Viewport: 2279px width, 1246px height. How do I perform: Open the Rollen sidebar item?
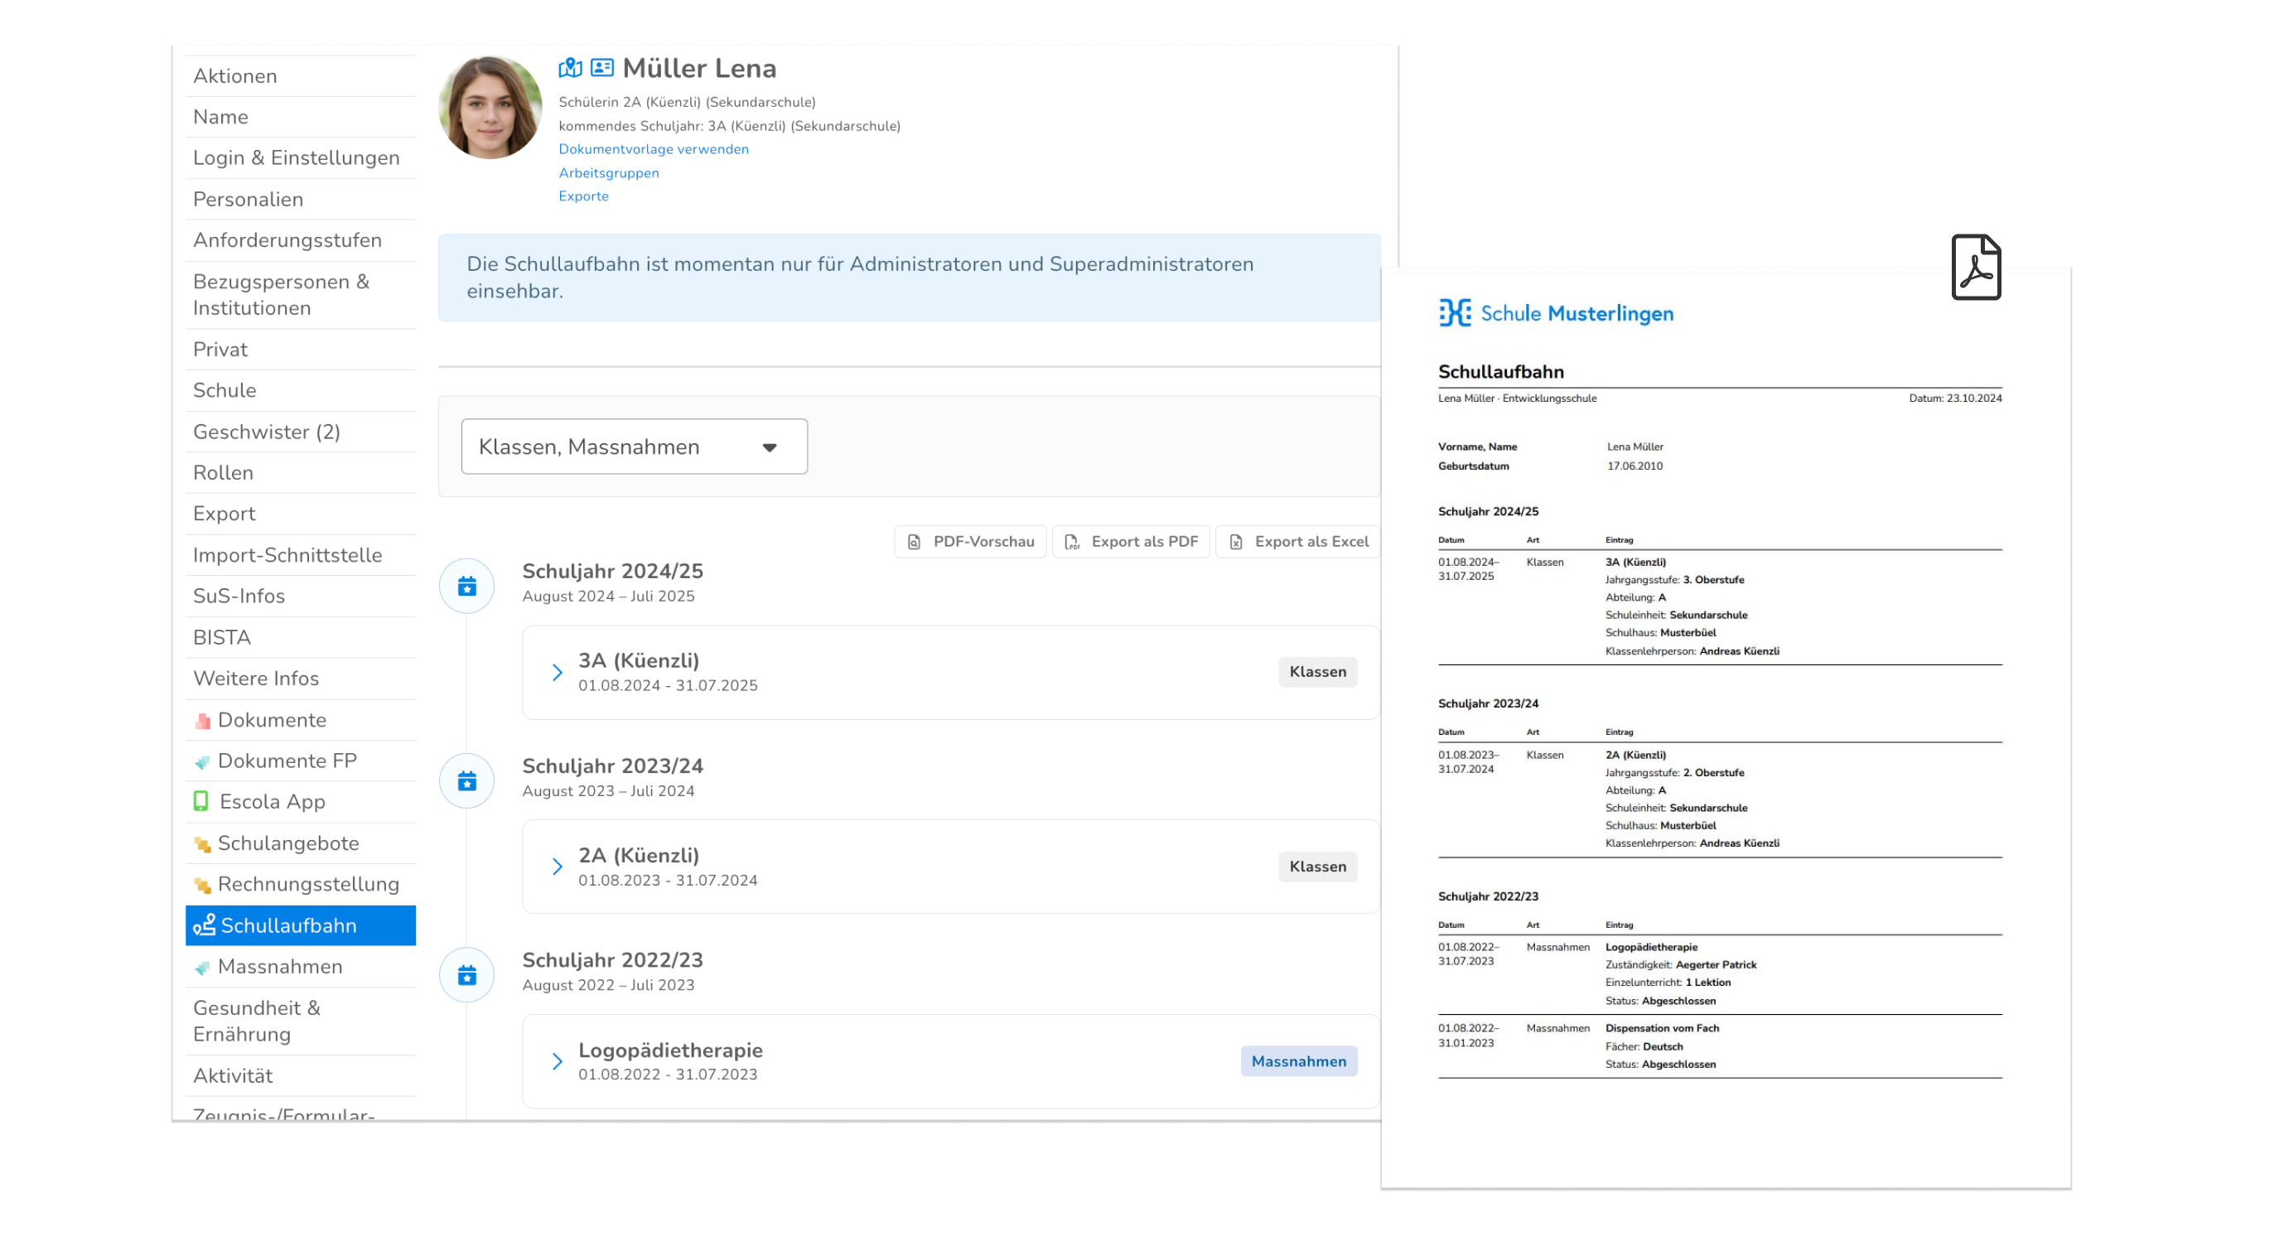pos(300,472)
